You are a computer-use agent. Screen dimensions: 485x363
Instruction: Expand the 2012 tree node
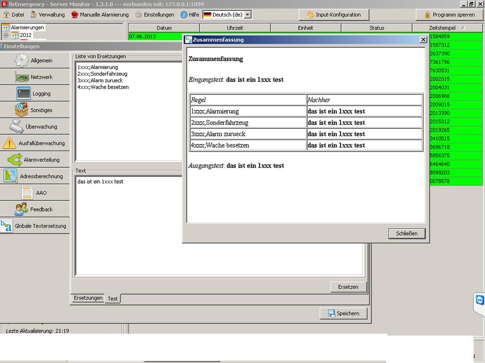click(x=6, y=35)
